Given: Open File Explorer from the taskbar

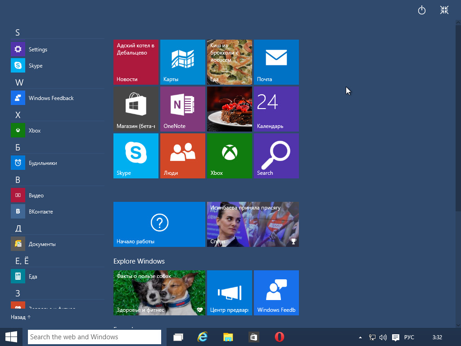Looking at the screenshot, I should coord(228,337).
